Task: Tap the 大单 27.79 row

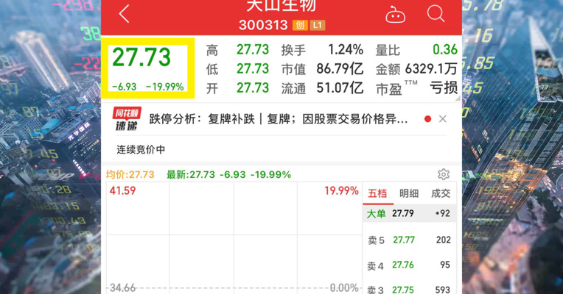Action: [x=409, y=213]
